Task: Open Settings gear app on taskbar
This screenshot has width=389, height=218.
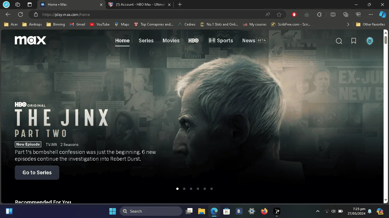Action: coord(251,211)
